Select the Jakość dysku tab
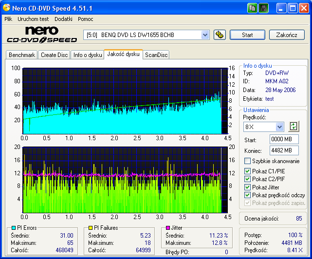This screenshot has height=259, width=312. (x=123, y=54)
